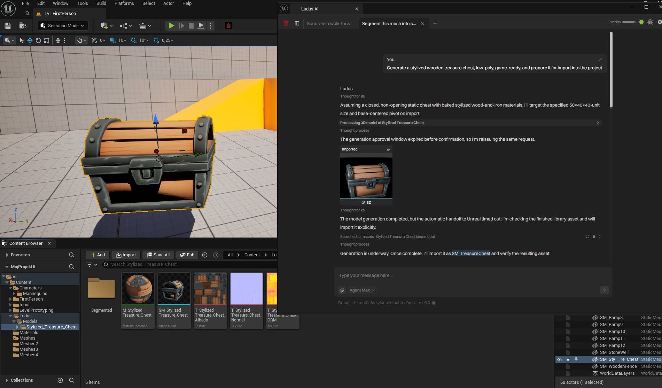Activate the Translate move gizmo tool
Image resolution: width=662 pixels, height=388 pixels.
[x=30, y=40]
